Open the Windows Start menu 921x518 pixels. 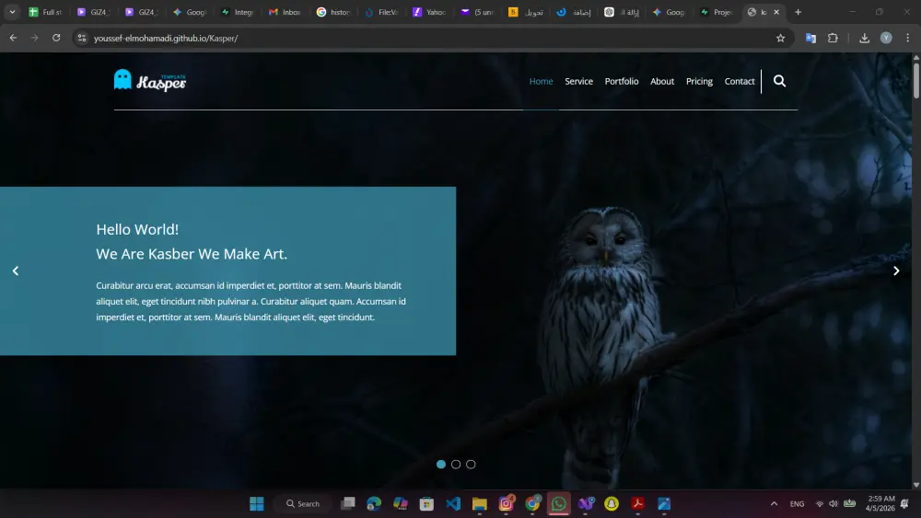coord(257,503)
